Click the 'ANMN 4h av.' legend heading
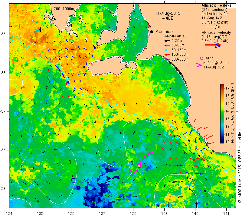This screenshot has width=242, height=217. [x=176, y=36]
